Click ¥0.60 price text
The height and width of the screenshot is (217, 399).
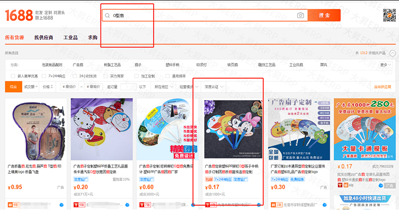pos(147,187)
